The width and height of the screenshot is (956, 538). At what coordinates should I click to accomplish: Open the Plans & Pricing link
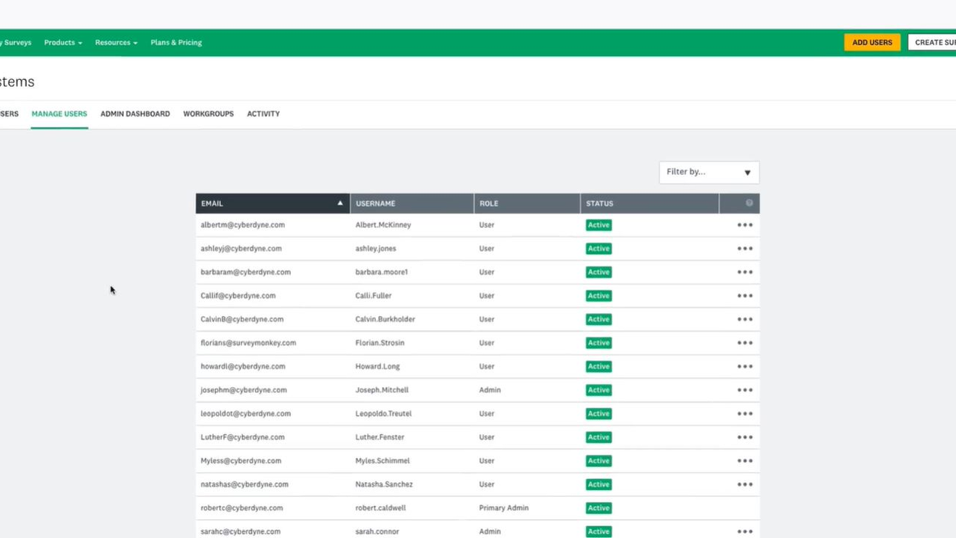coord(176,43)
